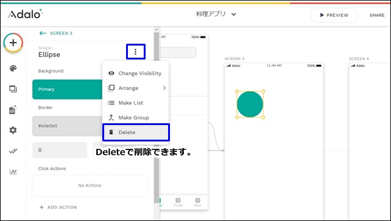The height and width of the screenshot is (221, 391).
Task: Click the Profile tab on left screen
Action: (178, 203)
